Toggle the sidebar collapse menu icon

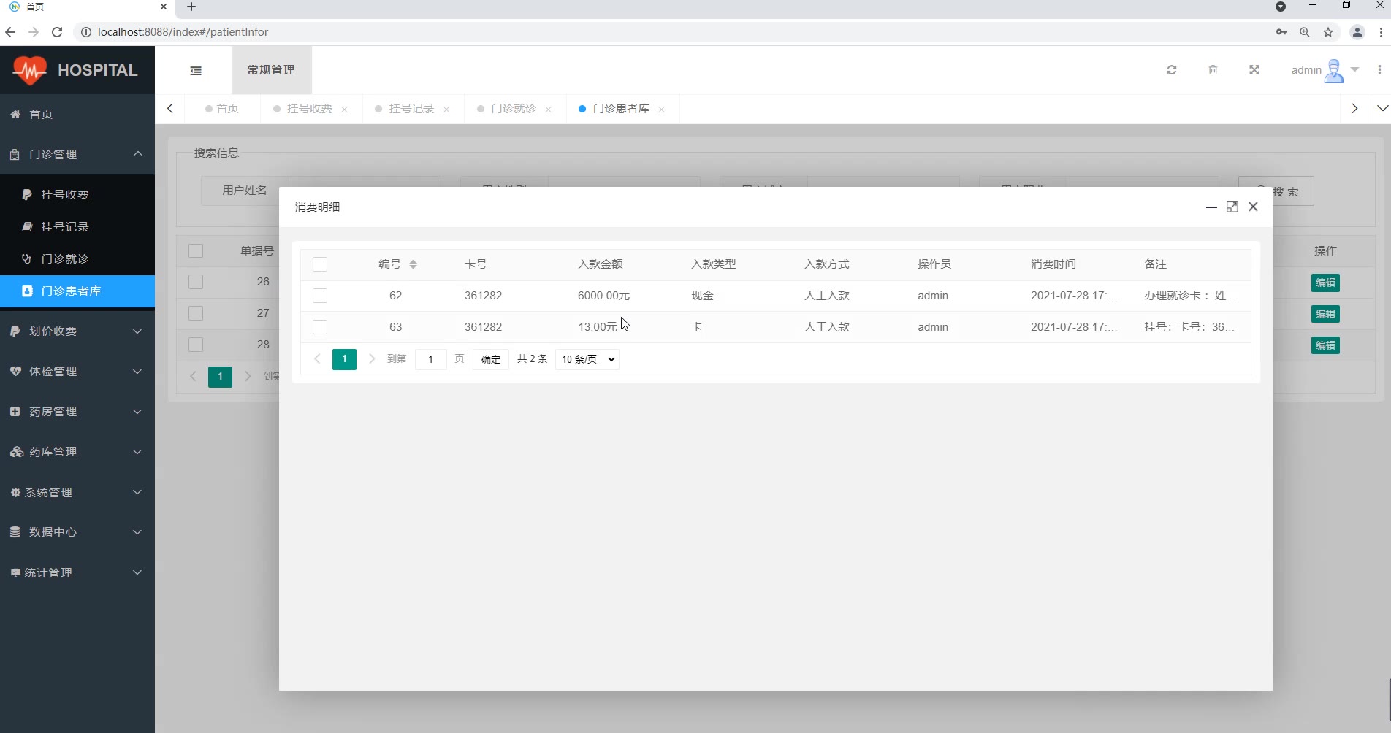coord(196,71)
